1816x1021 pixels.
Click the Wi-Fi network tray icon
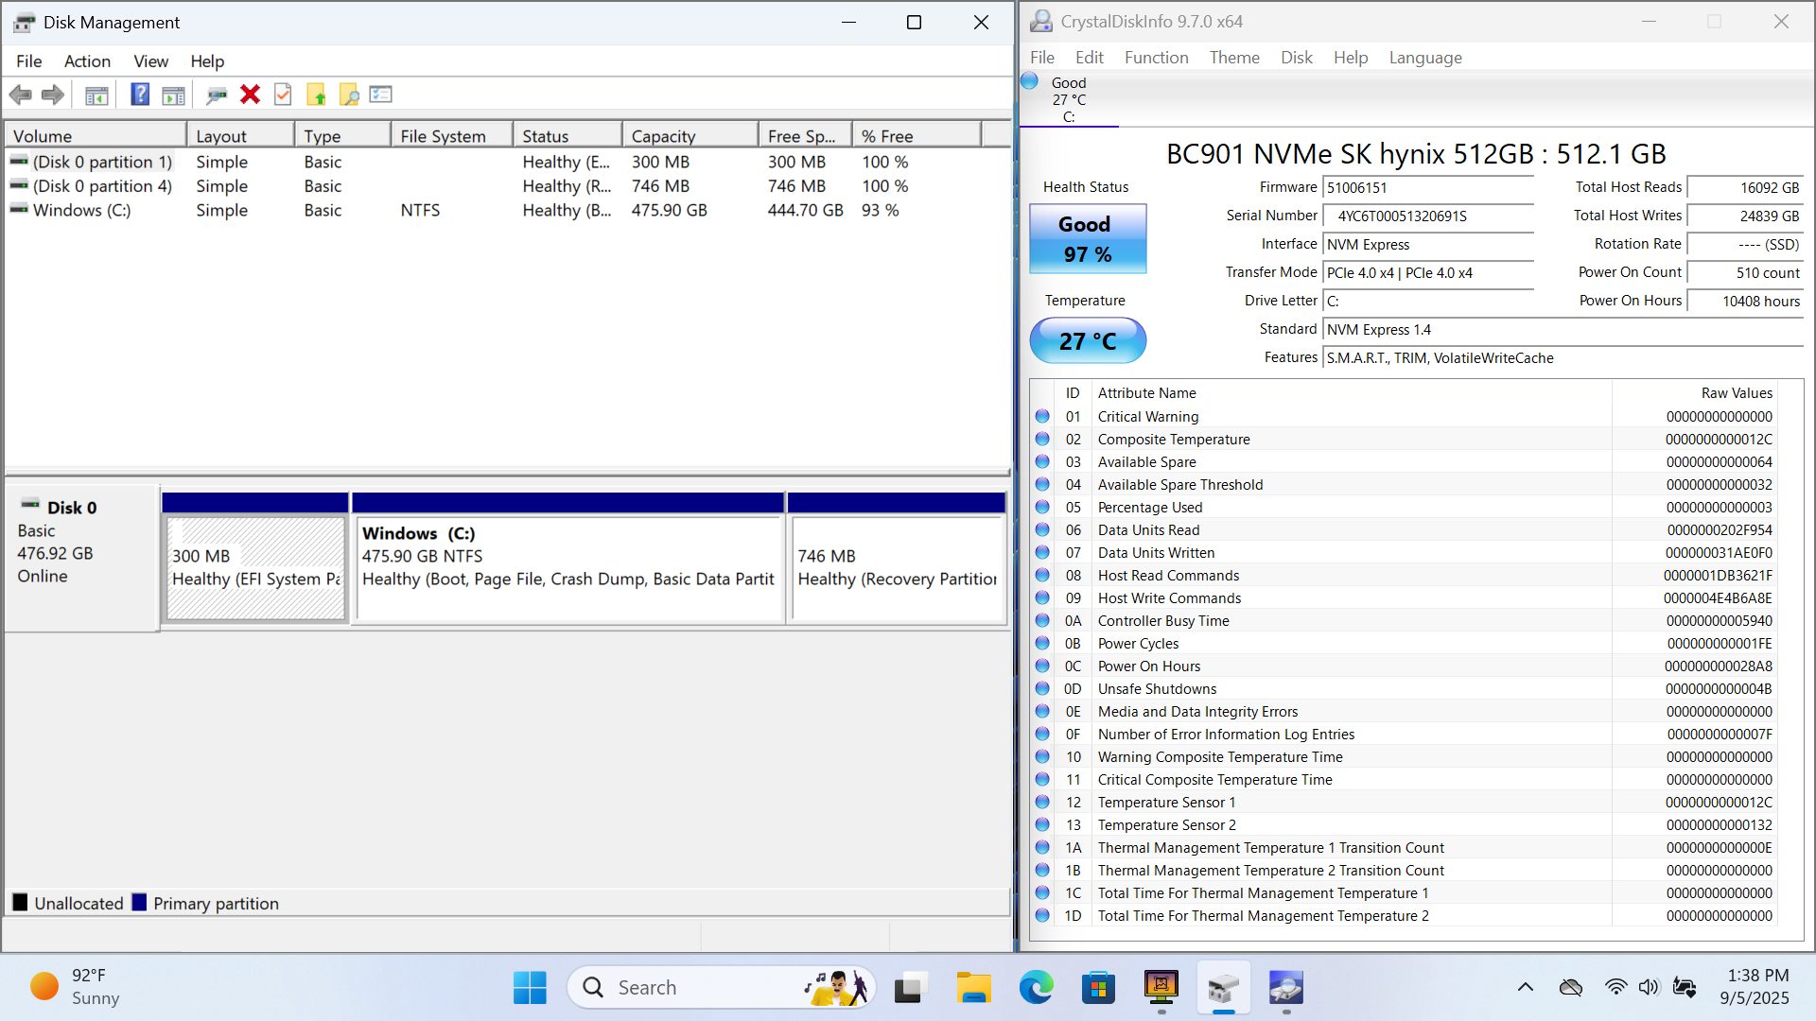(1615, 987)
